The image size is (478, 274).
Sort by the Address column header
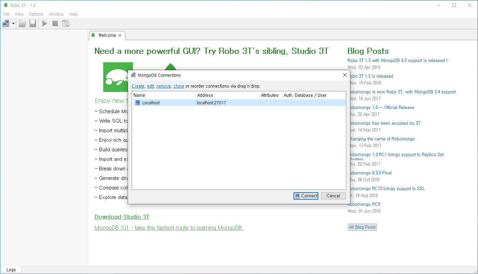tap(227, 95)
